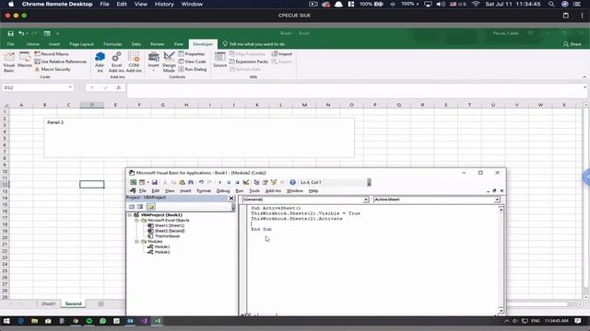
Task: Toggle Use Relative References
Action: point(60,62)
